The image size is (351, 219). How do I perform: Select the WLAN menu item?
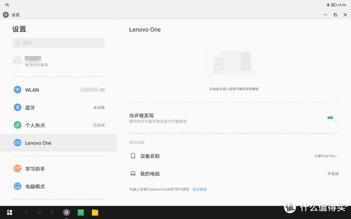coord(58,90)
